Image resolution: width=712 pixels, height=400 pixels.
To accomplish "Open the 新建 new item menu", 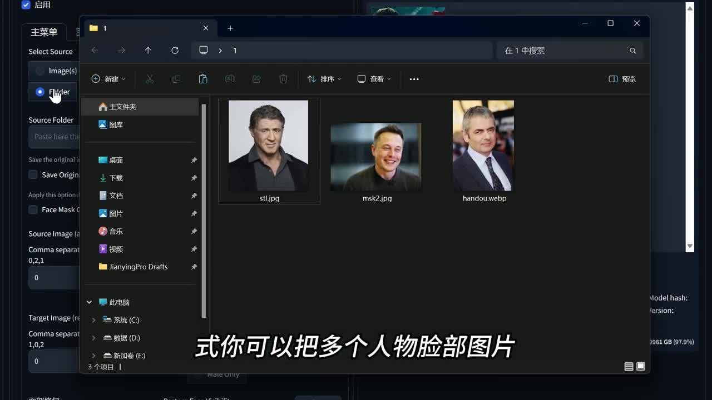I will [x=108, y=79].
